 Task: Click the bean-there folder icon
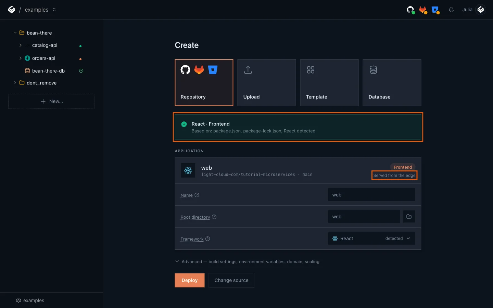tap(22, 33)
